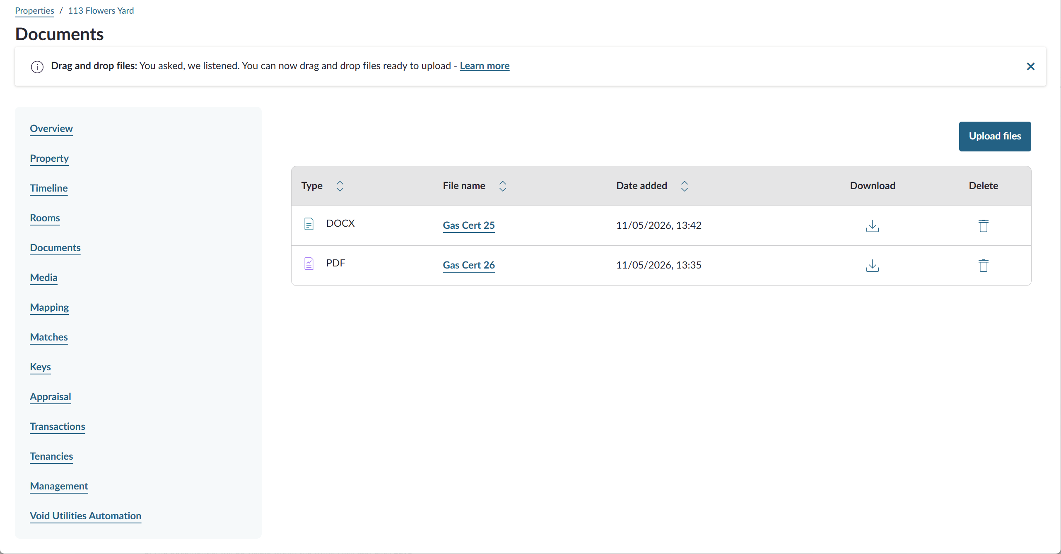Go to the Timeline section
This screenshot has height=554, width=1061.
pos(49,188)
